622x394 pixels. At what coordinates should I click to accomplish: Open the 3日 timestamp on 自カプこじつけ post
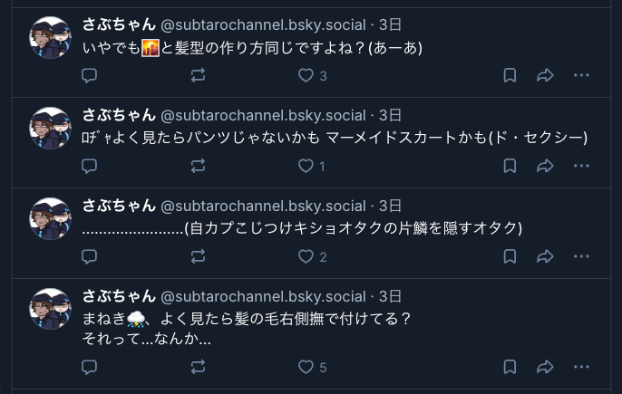390,206
